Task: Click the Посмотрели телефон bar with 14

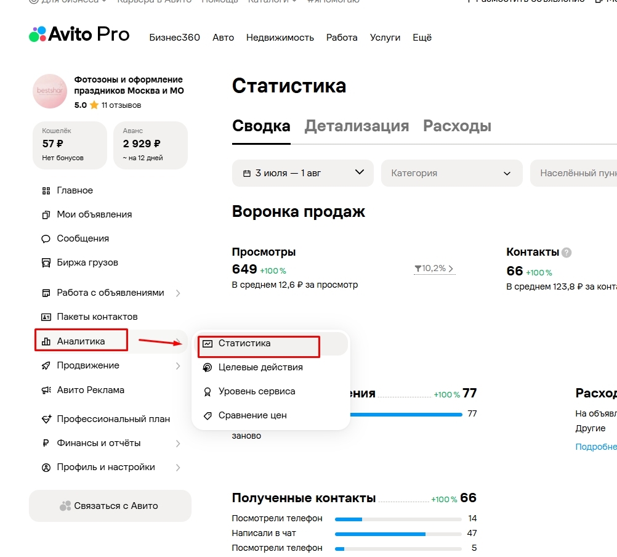Action: pyautogui.click(x=398, y=519)
